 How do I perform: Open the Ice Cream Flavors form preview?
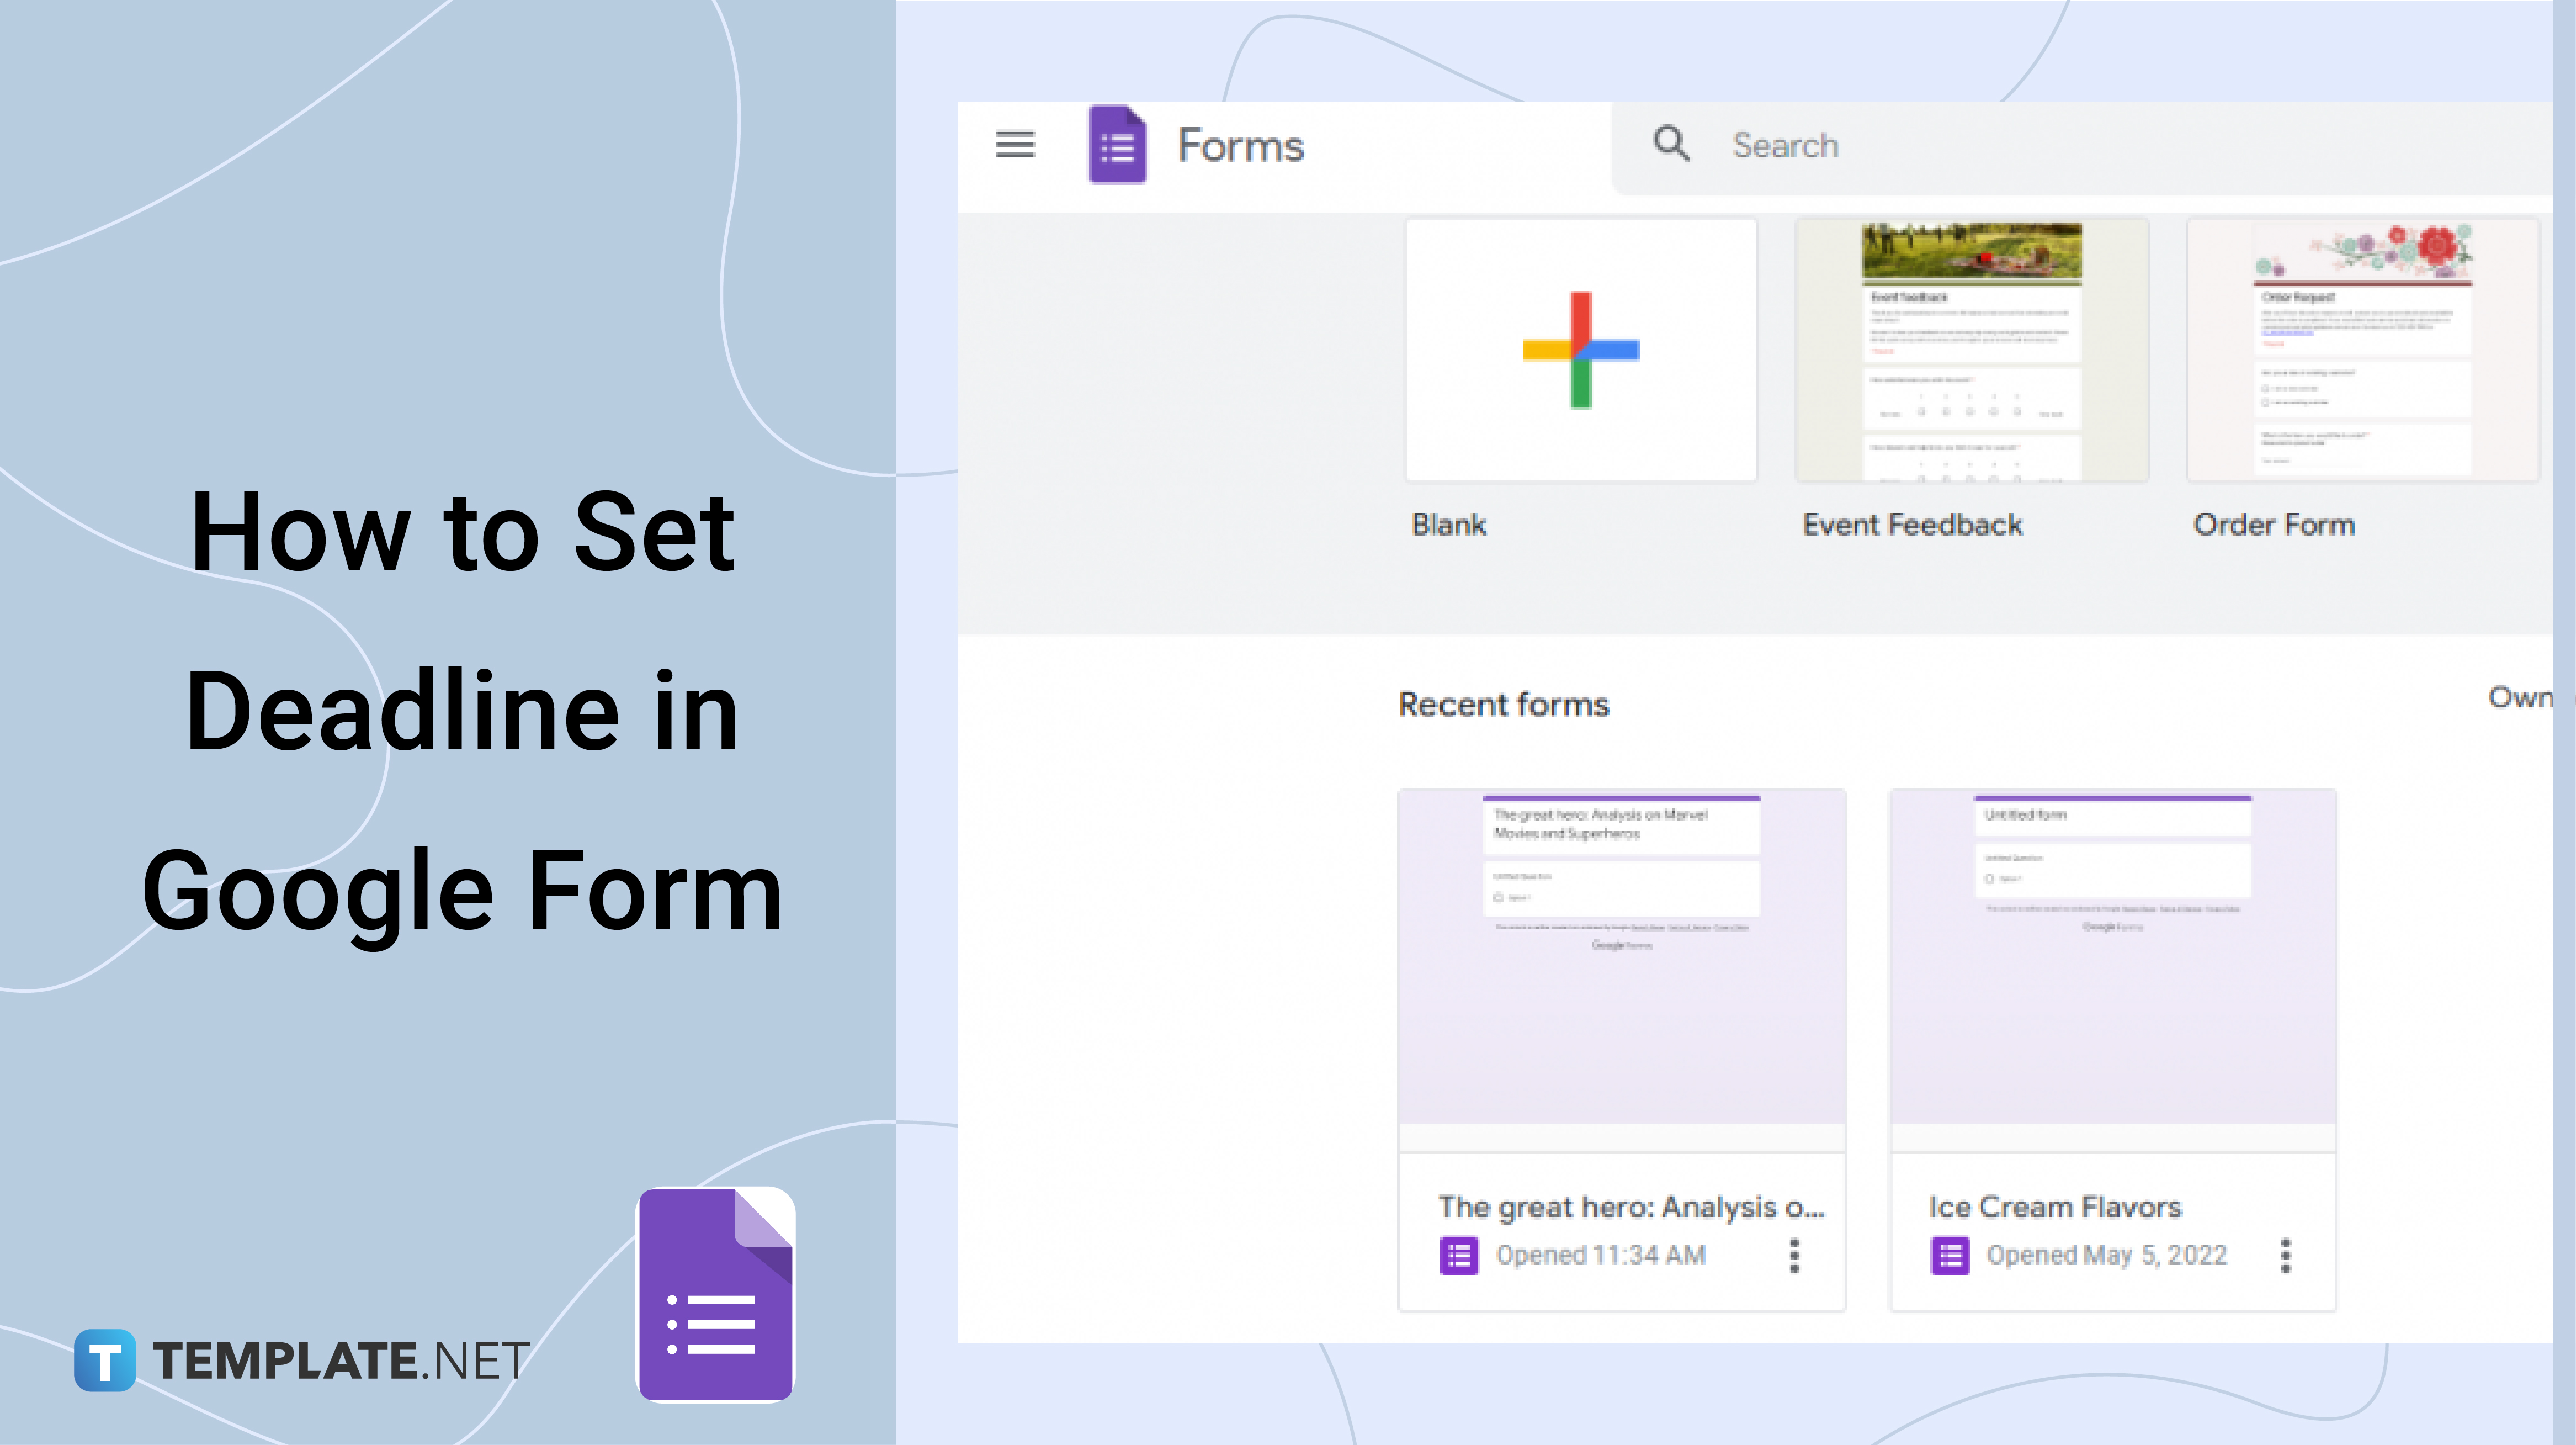pyautogui.click(x=2112, y=956)
